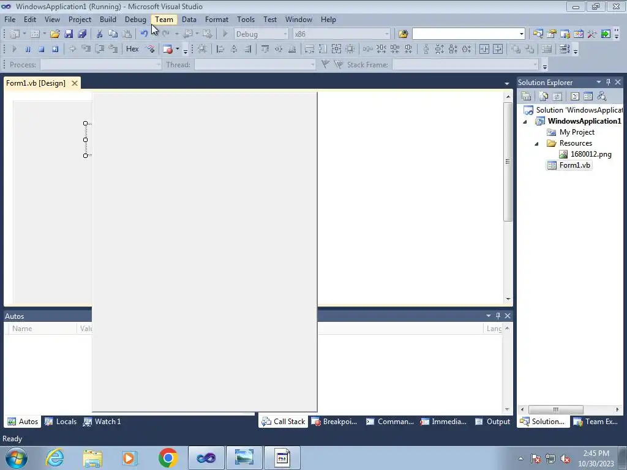Save the form with the floppy disk icon
627x470 pixels.
coord(69,34)
